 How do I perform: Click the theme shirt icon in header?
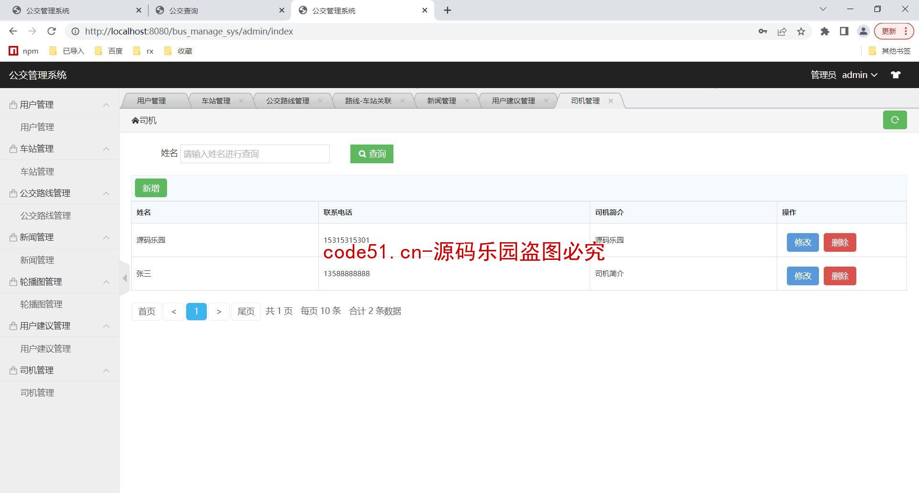pyautogui.click(x=896, y=75)
